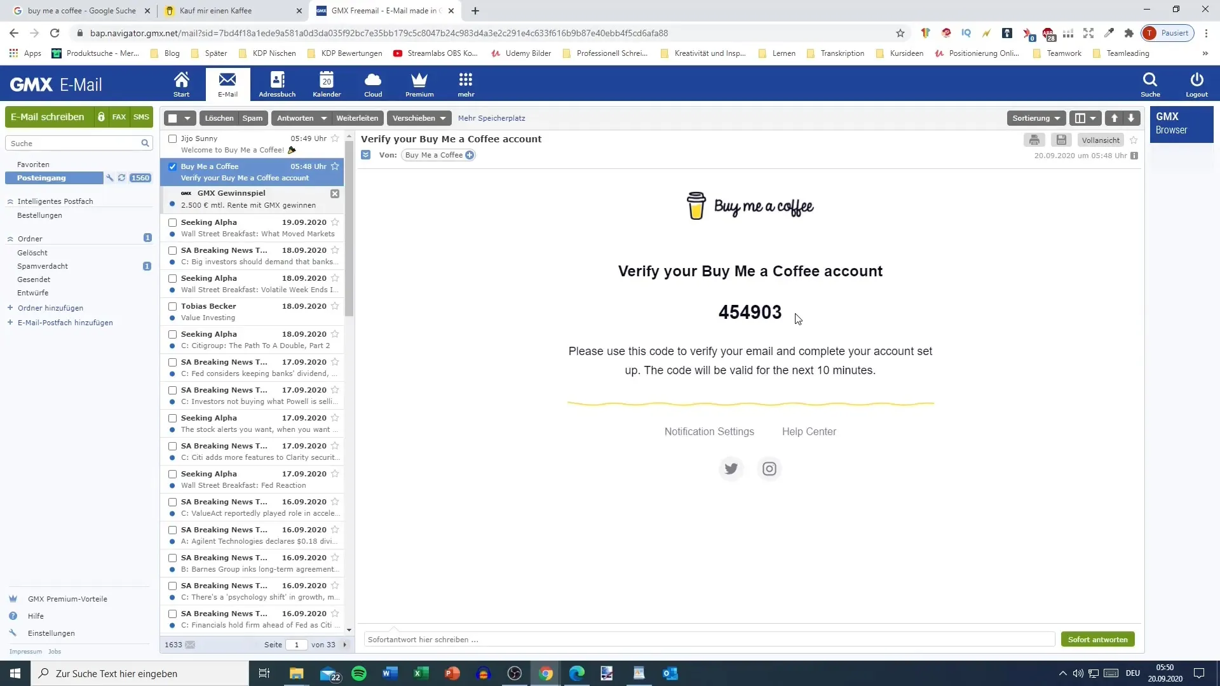Open the Adressbuch icon in header
The width and height of the screenshot is (1220, 686).
click(x=277, y=84)
